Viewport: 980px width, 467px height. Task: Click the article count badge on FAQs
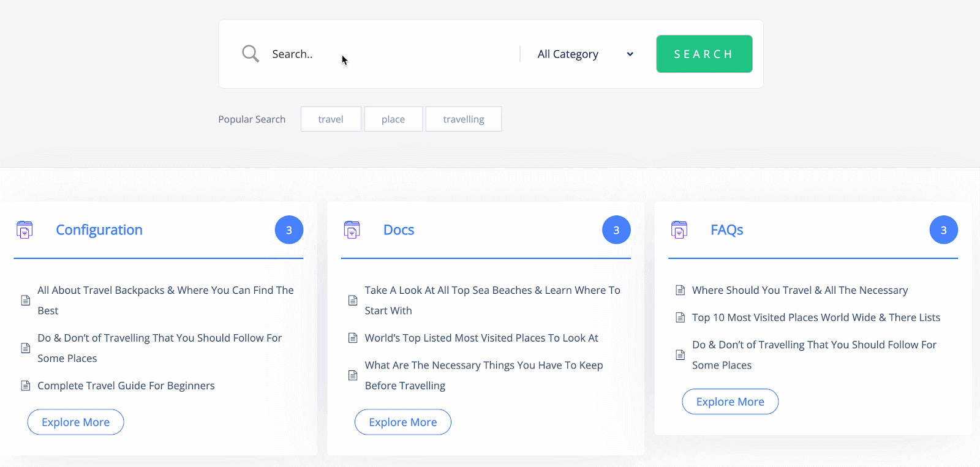(943, 230)
